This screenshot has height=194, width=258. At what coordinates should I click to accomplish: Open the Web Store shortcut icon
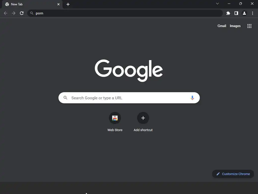click(115, 118)
